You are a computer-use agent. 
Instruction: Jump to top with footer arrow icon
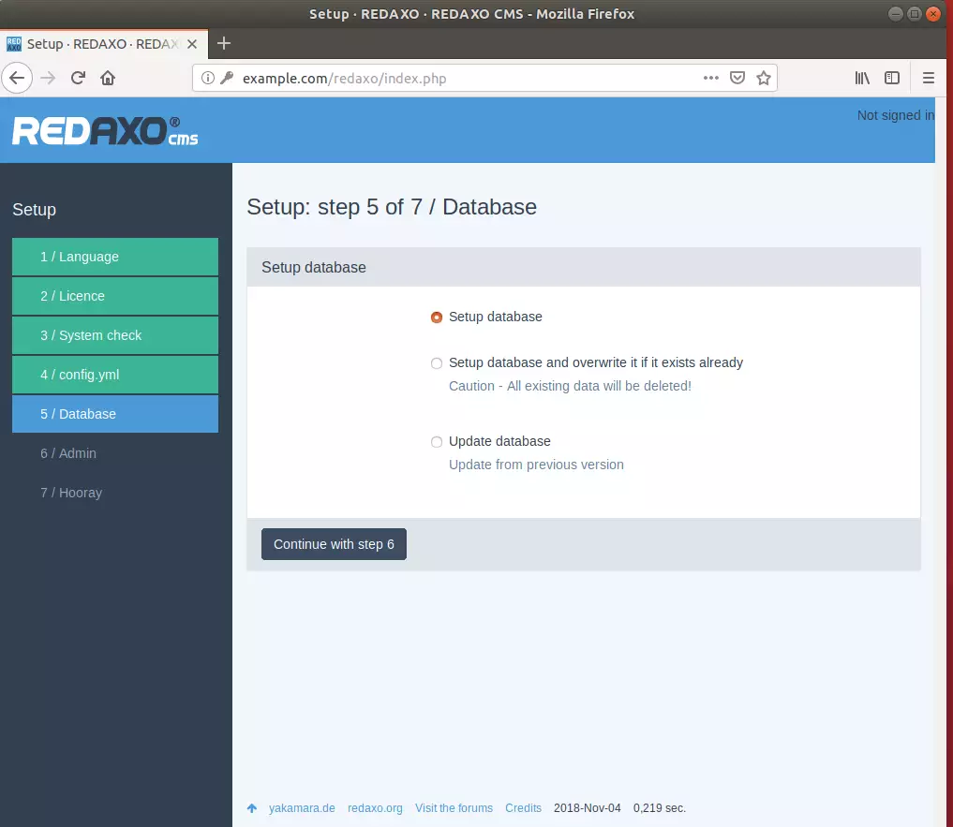pyautogui.click(x=252, y=808)
